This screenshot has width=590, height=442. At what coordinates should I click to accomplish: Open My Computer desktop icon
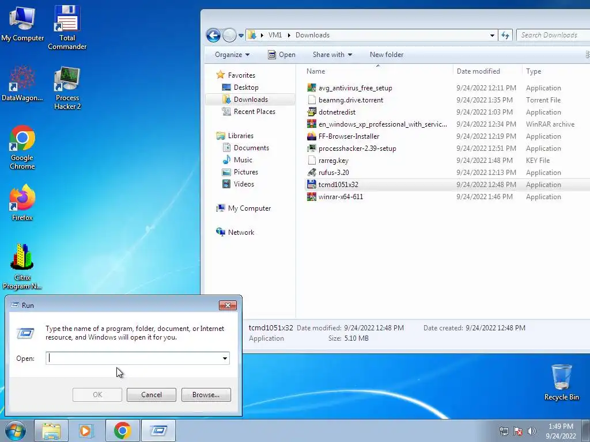pyautogui.click(x=22, y=23)
